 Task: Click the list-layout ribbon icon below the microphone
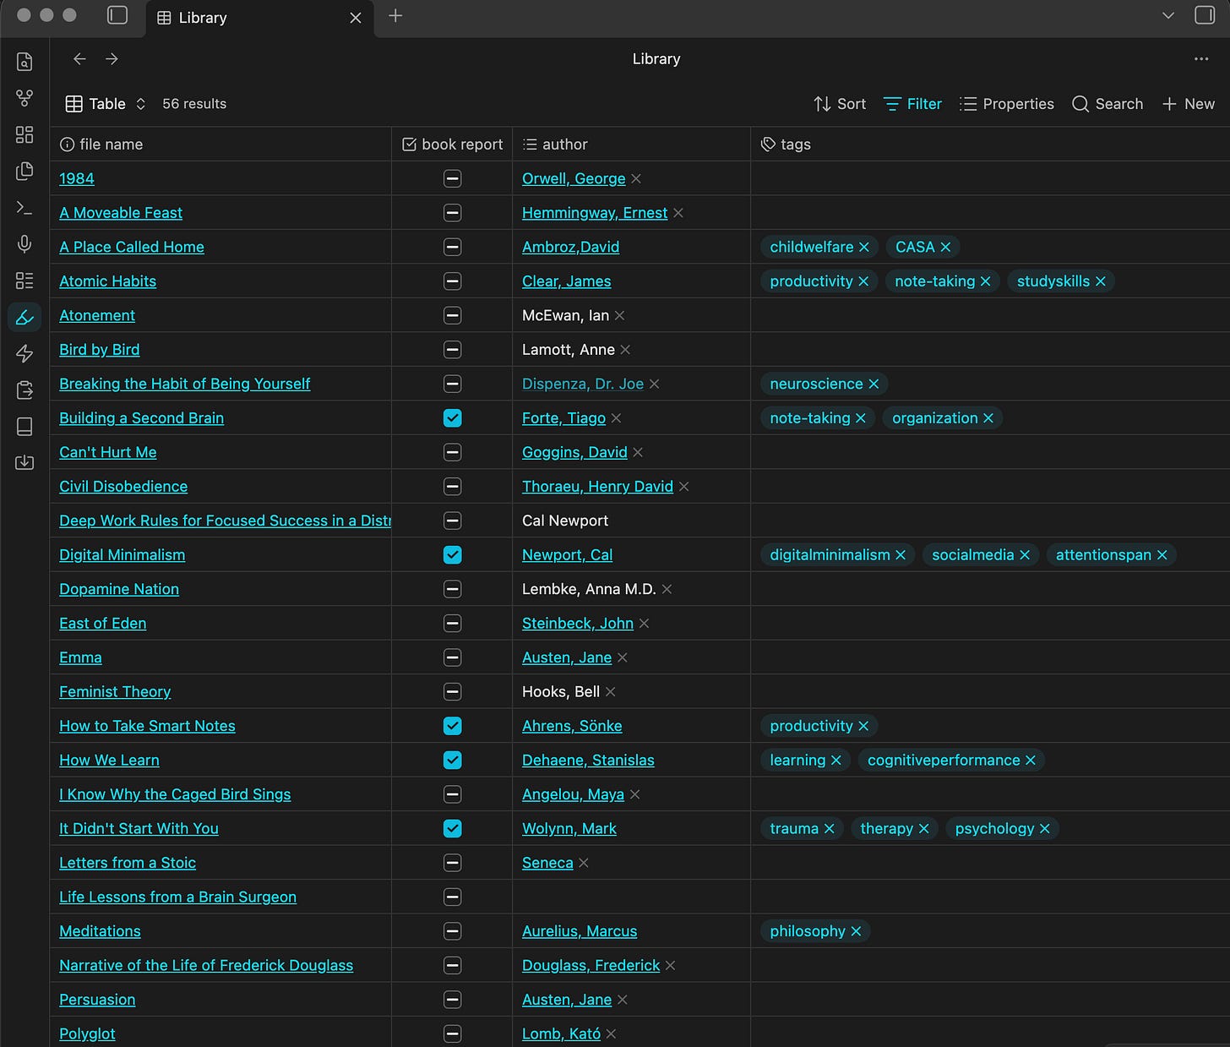[x=24, y=281]
